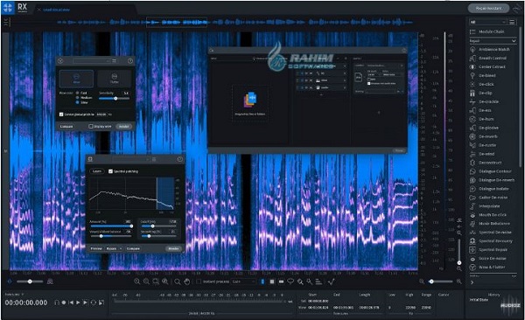
Task: Open the Mouth De-click module
Action: pyautogui.click(x=488, y=214)
